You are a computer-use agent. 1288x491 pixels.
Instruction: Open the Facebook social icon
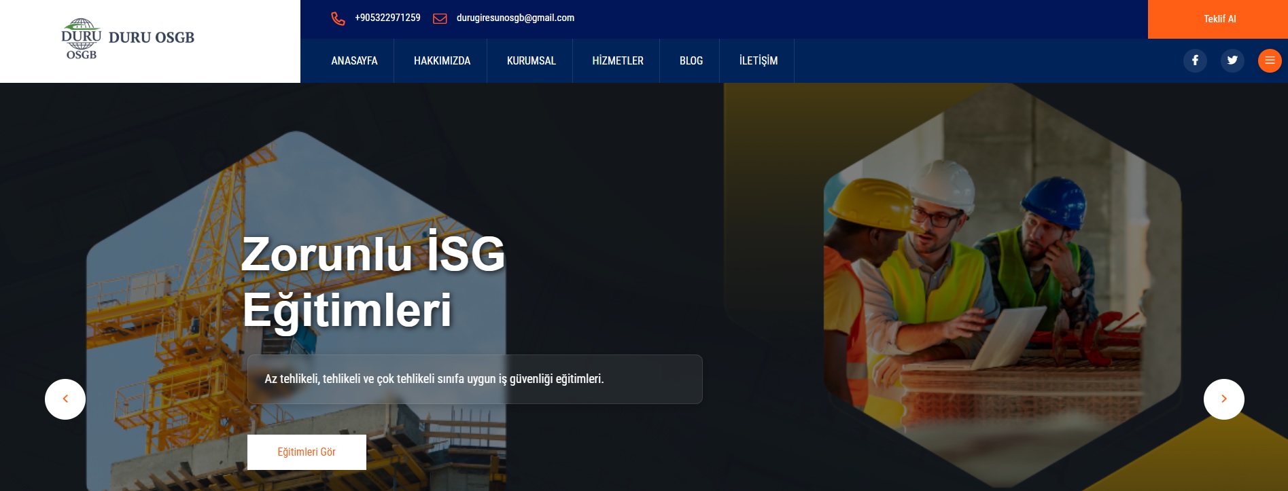1195,60
